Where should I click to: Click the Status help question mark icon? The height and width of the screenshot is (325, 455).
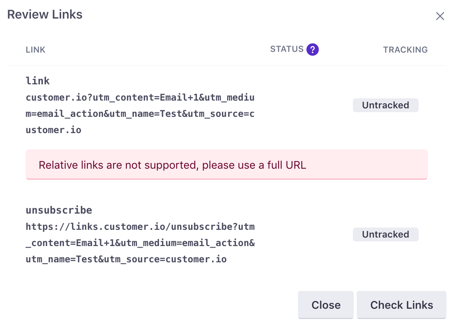(x=313, y=50)
